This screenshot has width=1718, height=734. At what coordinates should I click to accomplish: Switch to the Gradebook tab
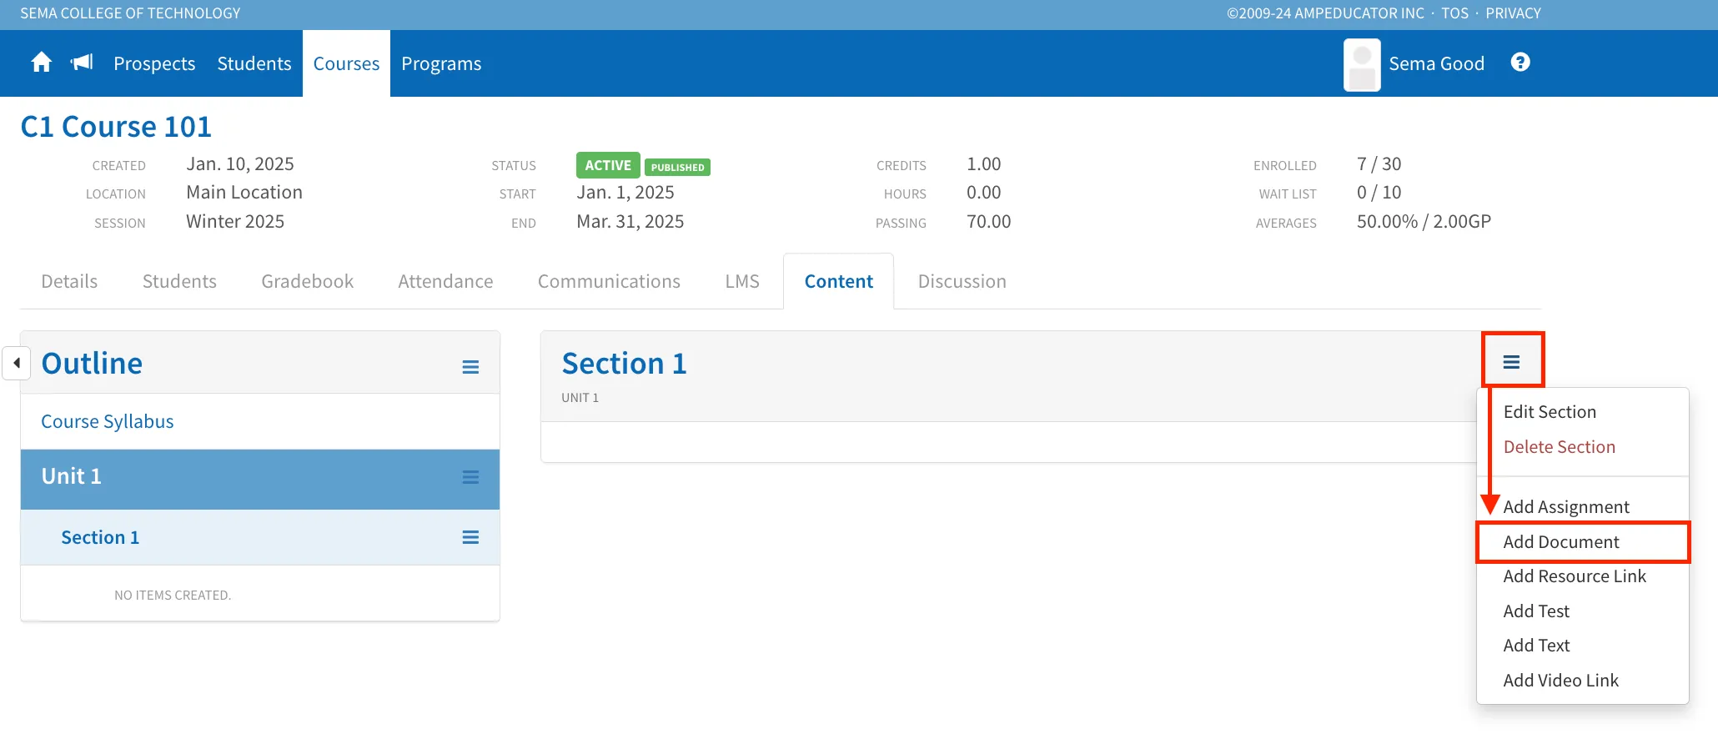click(307, 281)
